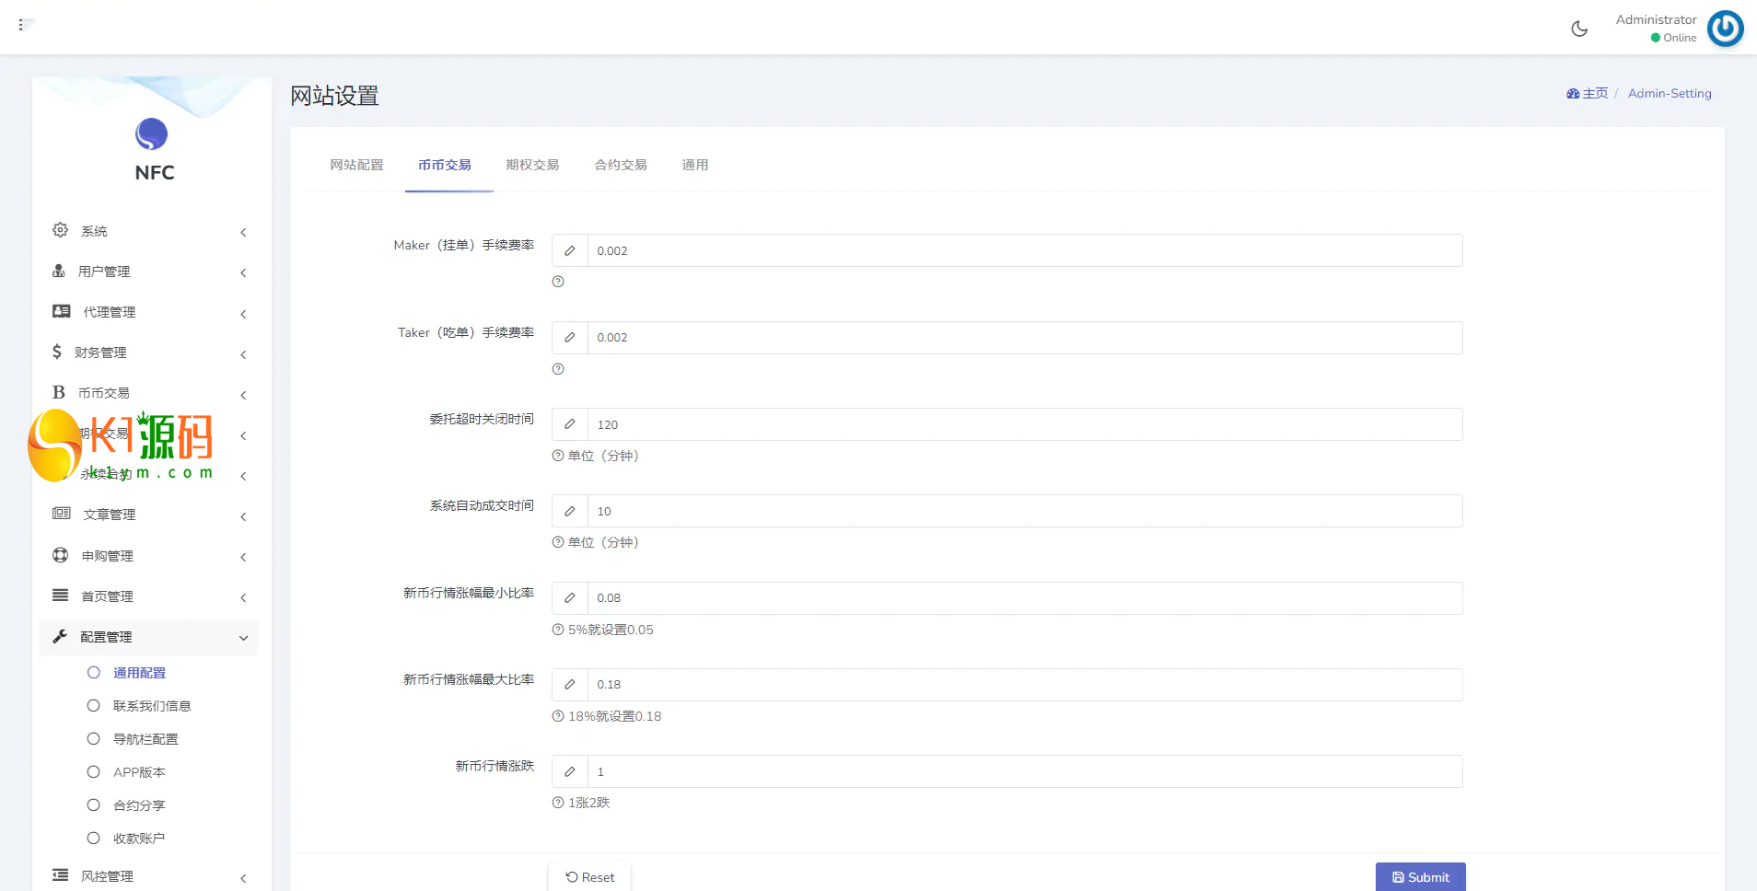The image size is (1757, 891).
Task: Switch to dark mode moon icon
Action: pos(1579,29)
